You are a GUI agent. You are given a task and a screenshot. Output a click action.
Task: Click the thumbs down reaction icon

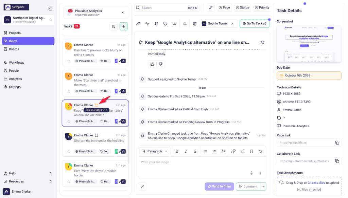pos(161,64)
